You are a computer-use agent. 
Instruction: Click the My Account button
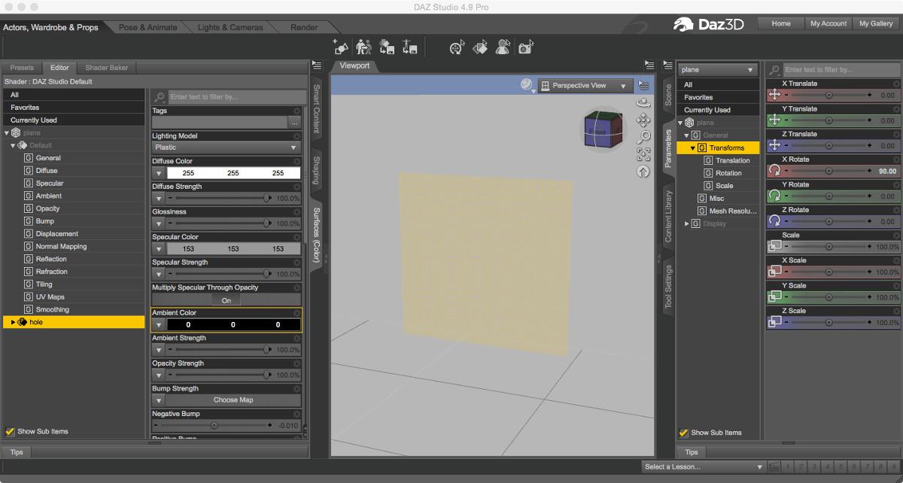[x=829, y=23]
